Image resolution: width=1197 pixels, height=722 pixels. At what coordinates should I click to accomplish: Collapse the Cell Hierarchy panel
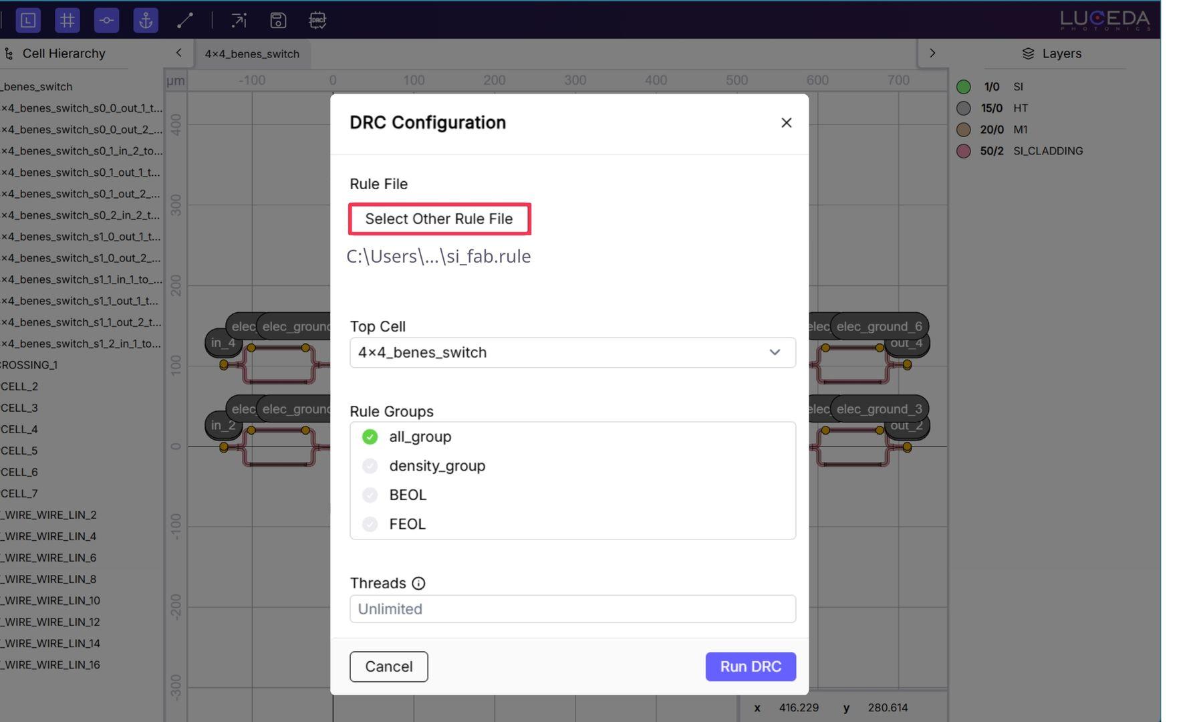178,53
